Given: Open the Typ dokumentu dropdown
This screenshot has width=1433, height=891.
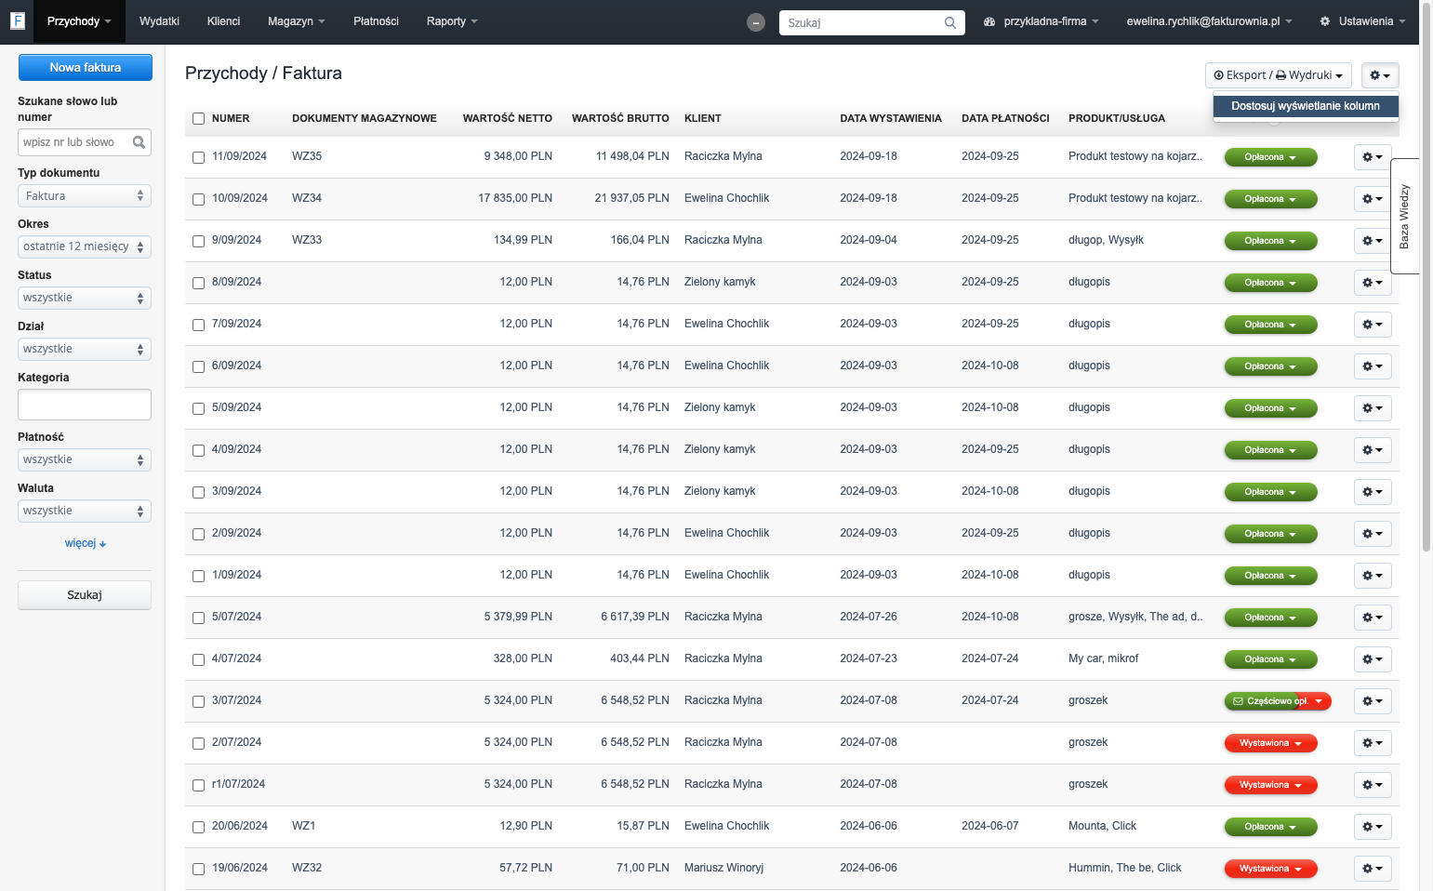Looking at the screenshot, I should click(85, 196).
